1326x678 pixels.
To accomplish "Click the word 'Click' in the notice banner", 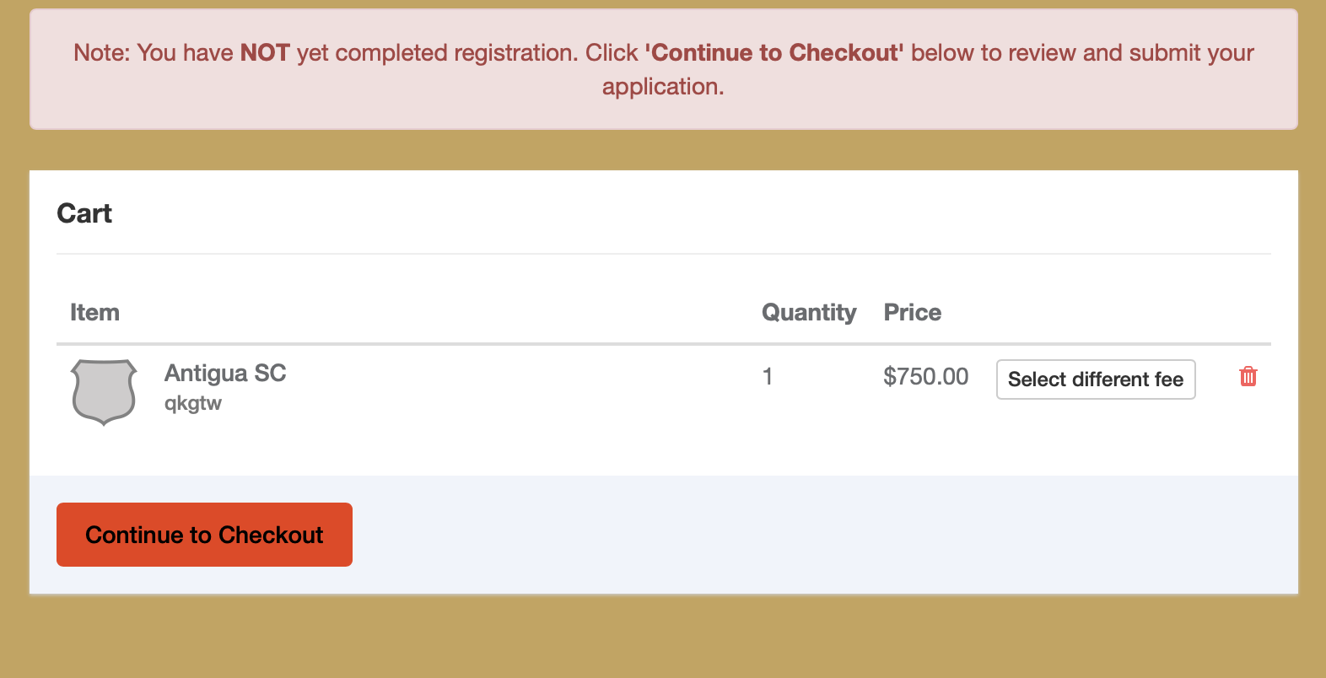I will (612, 52).
